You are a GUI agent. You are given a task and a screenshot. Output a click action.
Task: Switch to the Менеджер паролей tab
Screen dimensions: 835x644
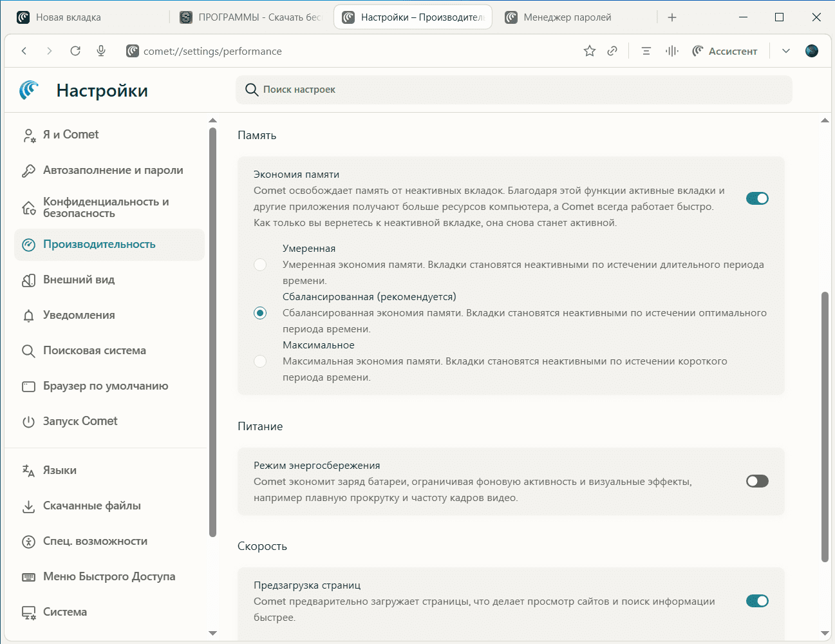[567, 17]
